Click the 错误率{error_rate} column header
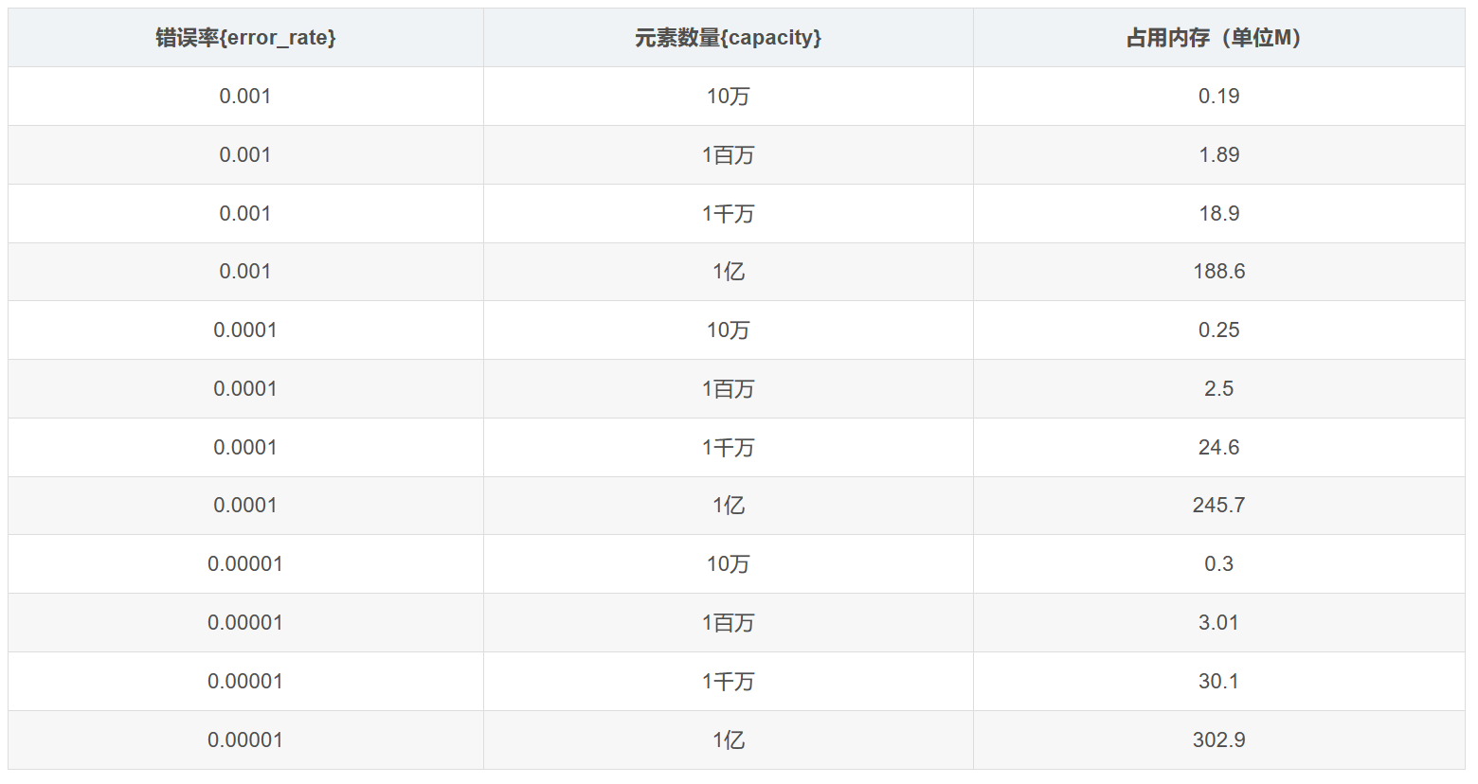Viewport: 1478px width, 784px height. [245, 38]
